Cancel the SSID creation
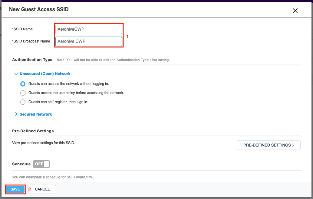This screenshot has height=199, width=313. coord(42,189)
